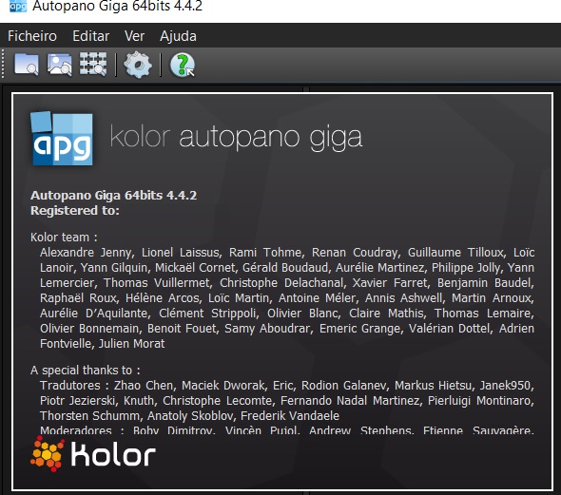
Task: Click the 'A special thanks to :' label
Action: (x=86, y=371)
